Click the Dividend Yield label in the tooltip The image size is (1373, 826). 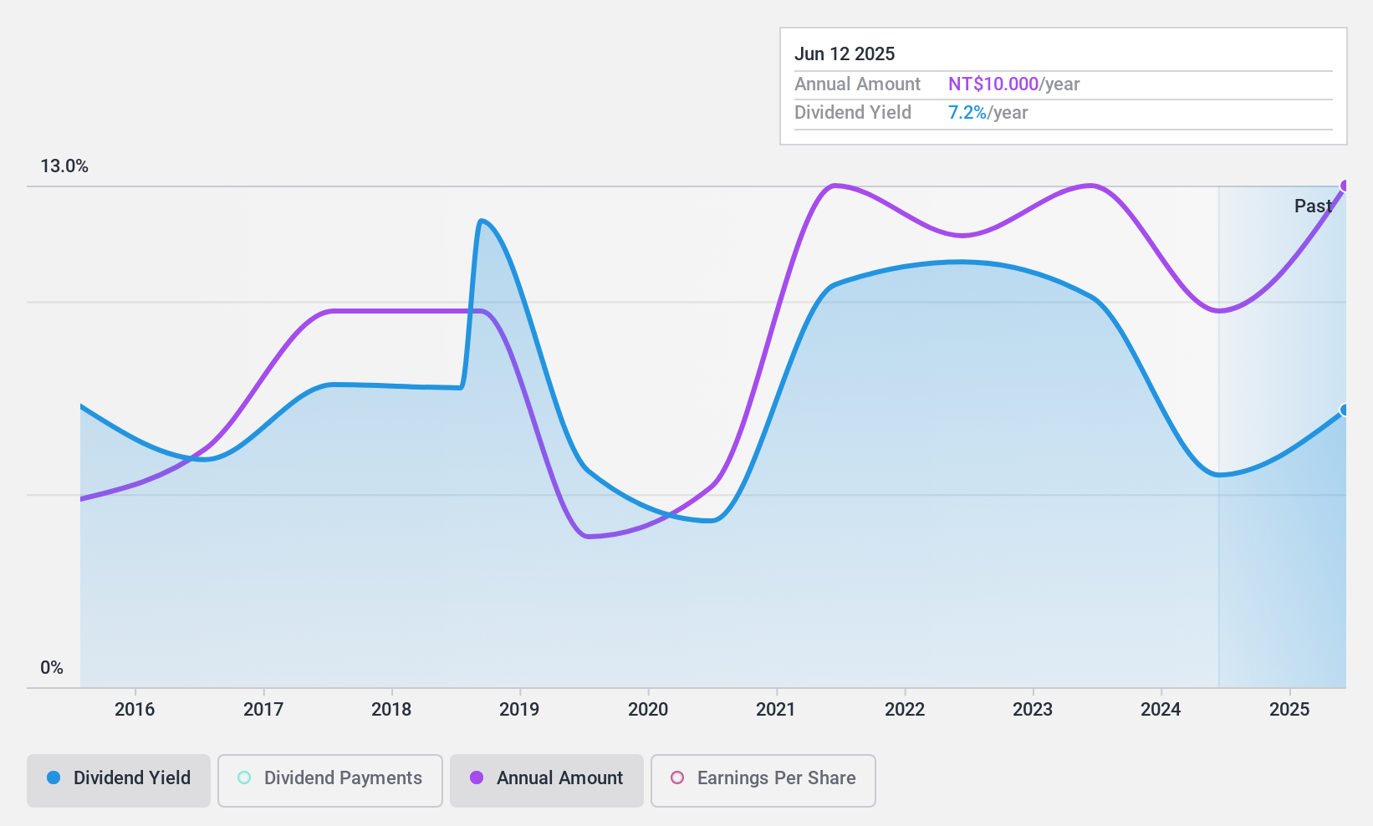pos(853,113)
